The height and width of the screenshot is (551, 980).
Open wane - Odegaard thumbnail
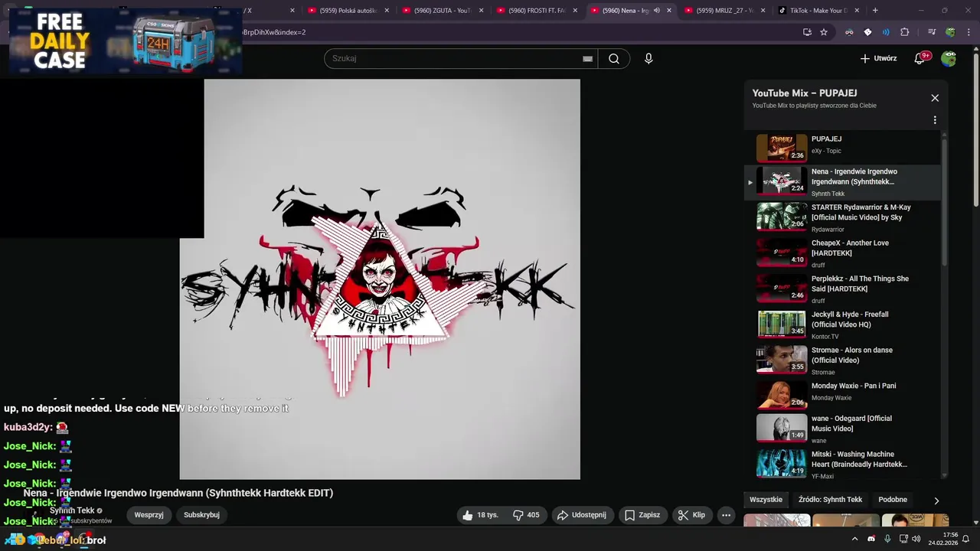pos(782,428)
